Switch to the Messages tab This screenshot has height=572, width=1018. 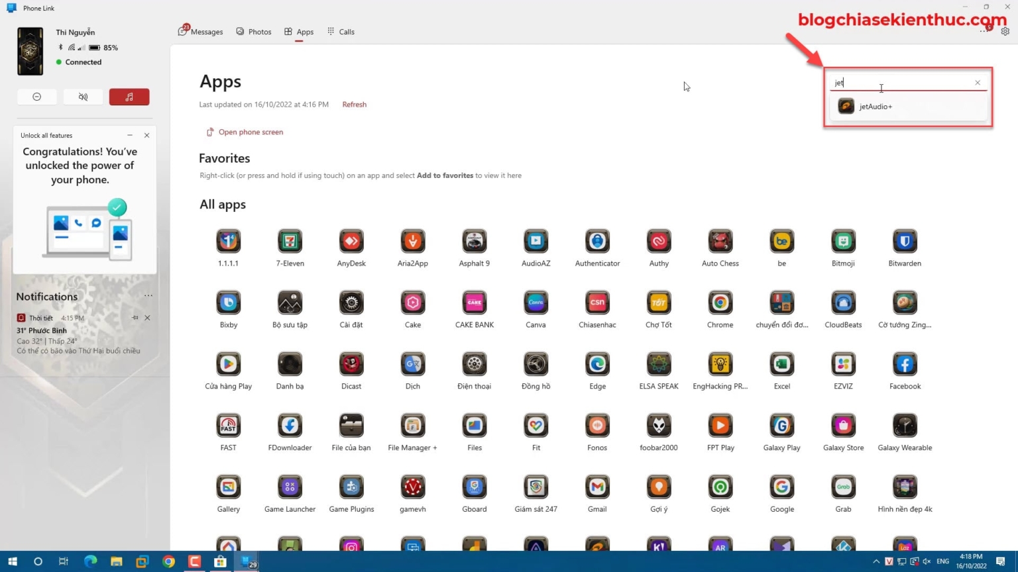(201, 32)
